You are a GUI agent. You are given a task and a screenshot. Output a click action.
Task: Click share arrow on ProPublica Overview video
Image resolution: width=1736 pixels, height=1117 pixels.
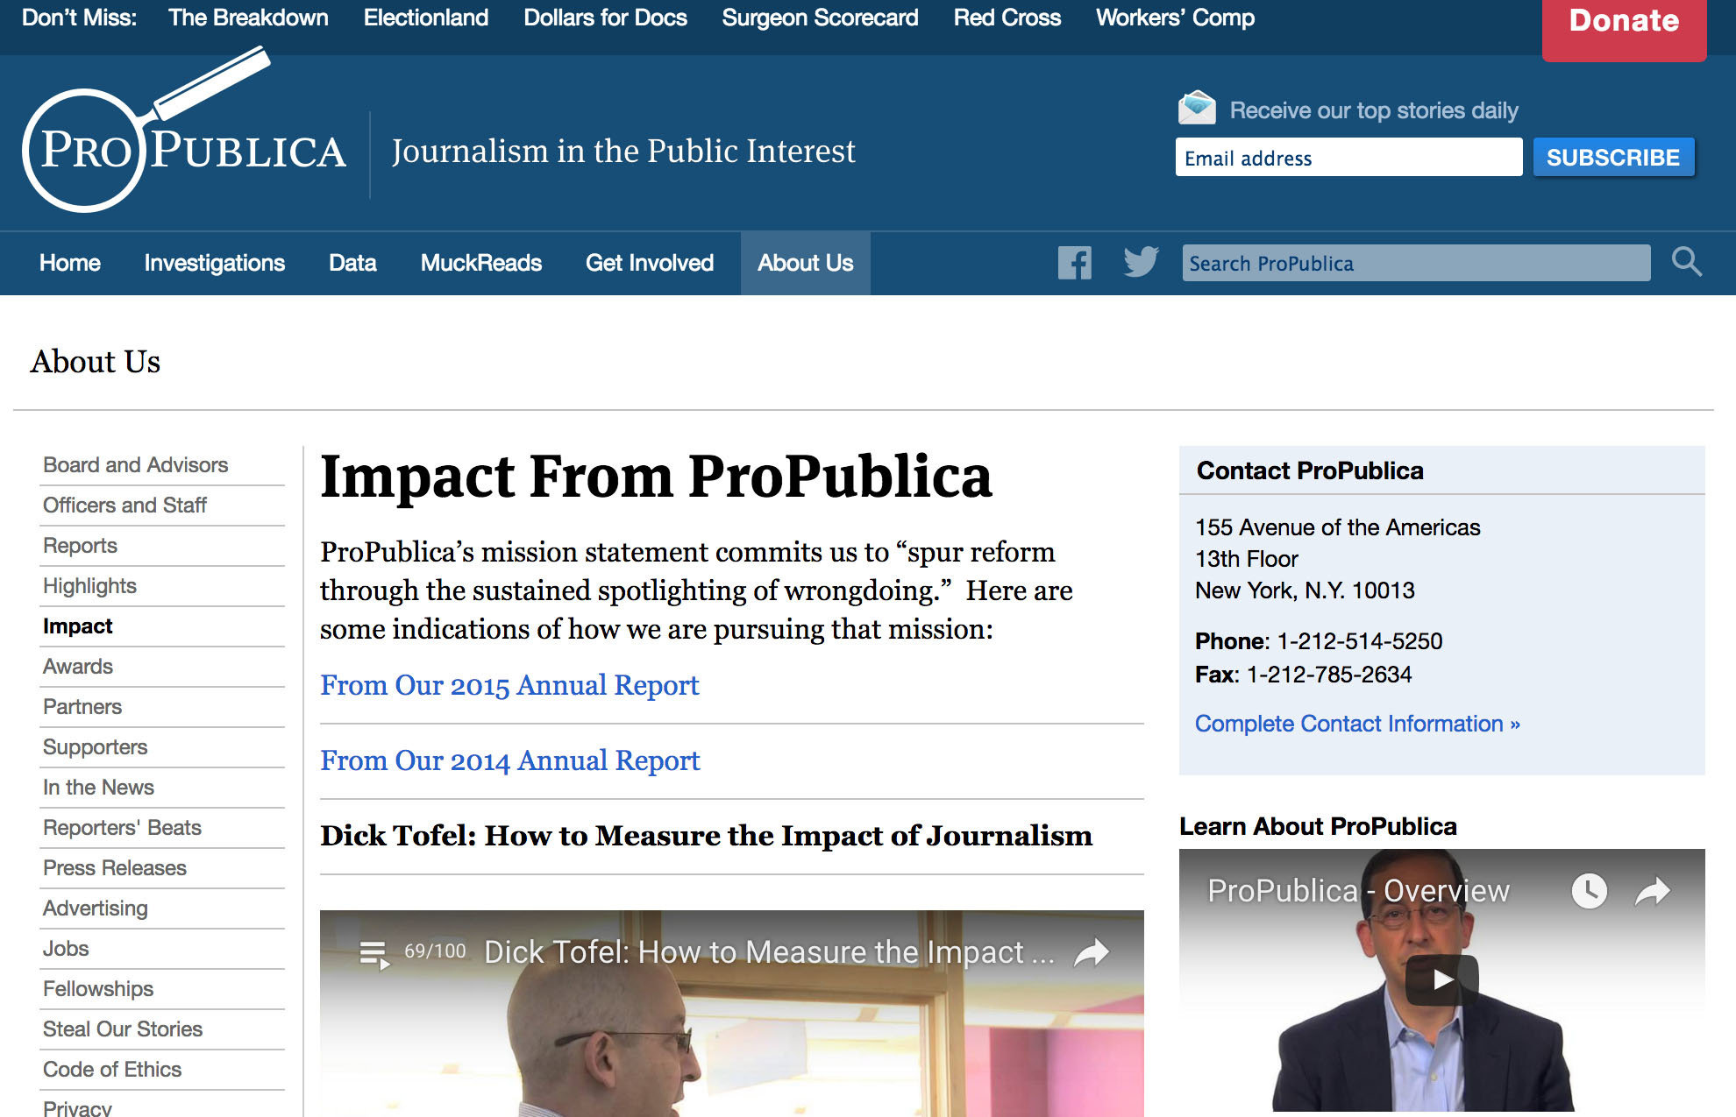tap(1653, 891)
